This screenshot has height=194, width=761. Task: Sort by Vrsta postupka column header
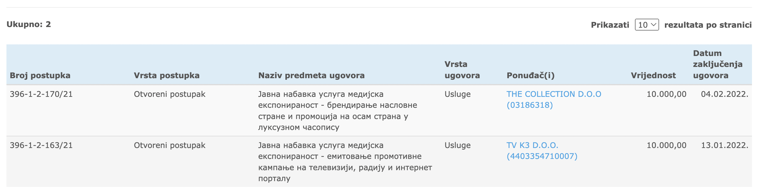click(167, 75)
